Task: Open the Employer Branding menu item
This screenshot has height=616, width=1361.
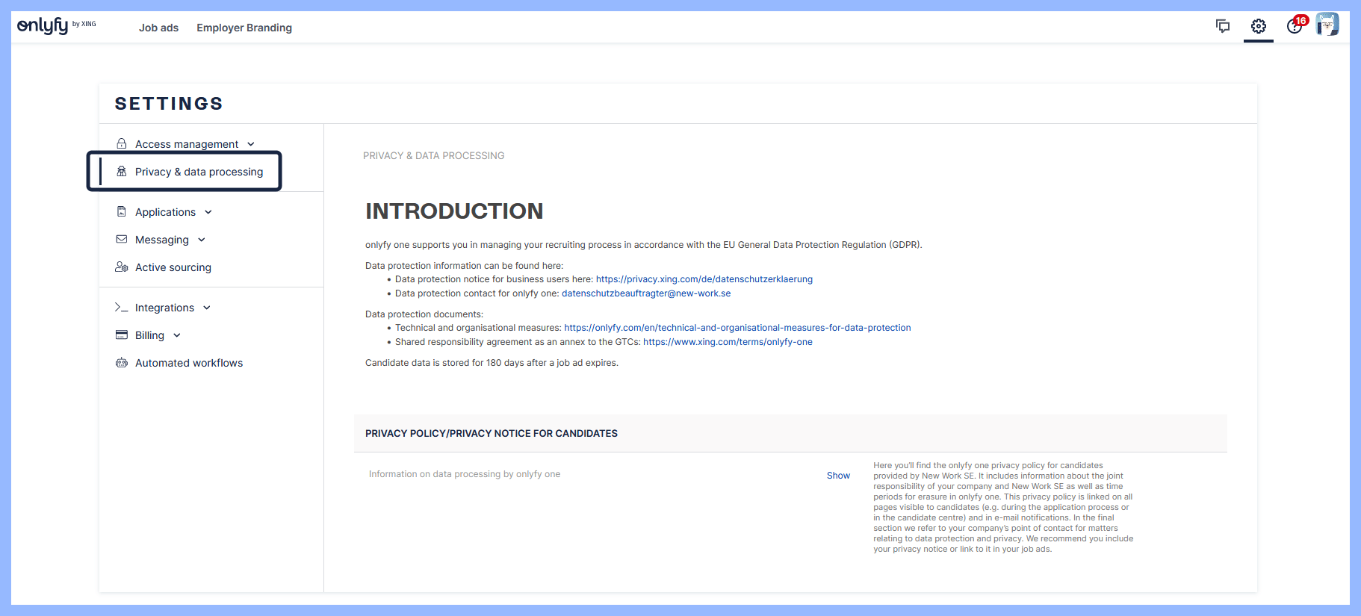Action: 244,28
